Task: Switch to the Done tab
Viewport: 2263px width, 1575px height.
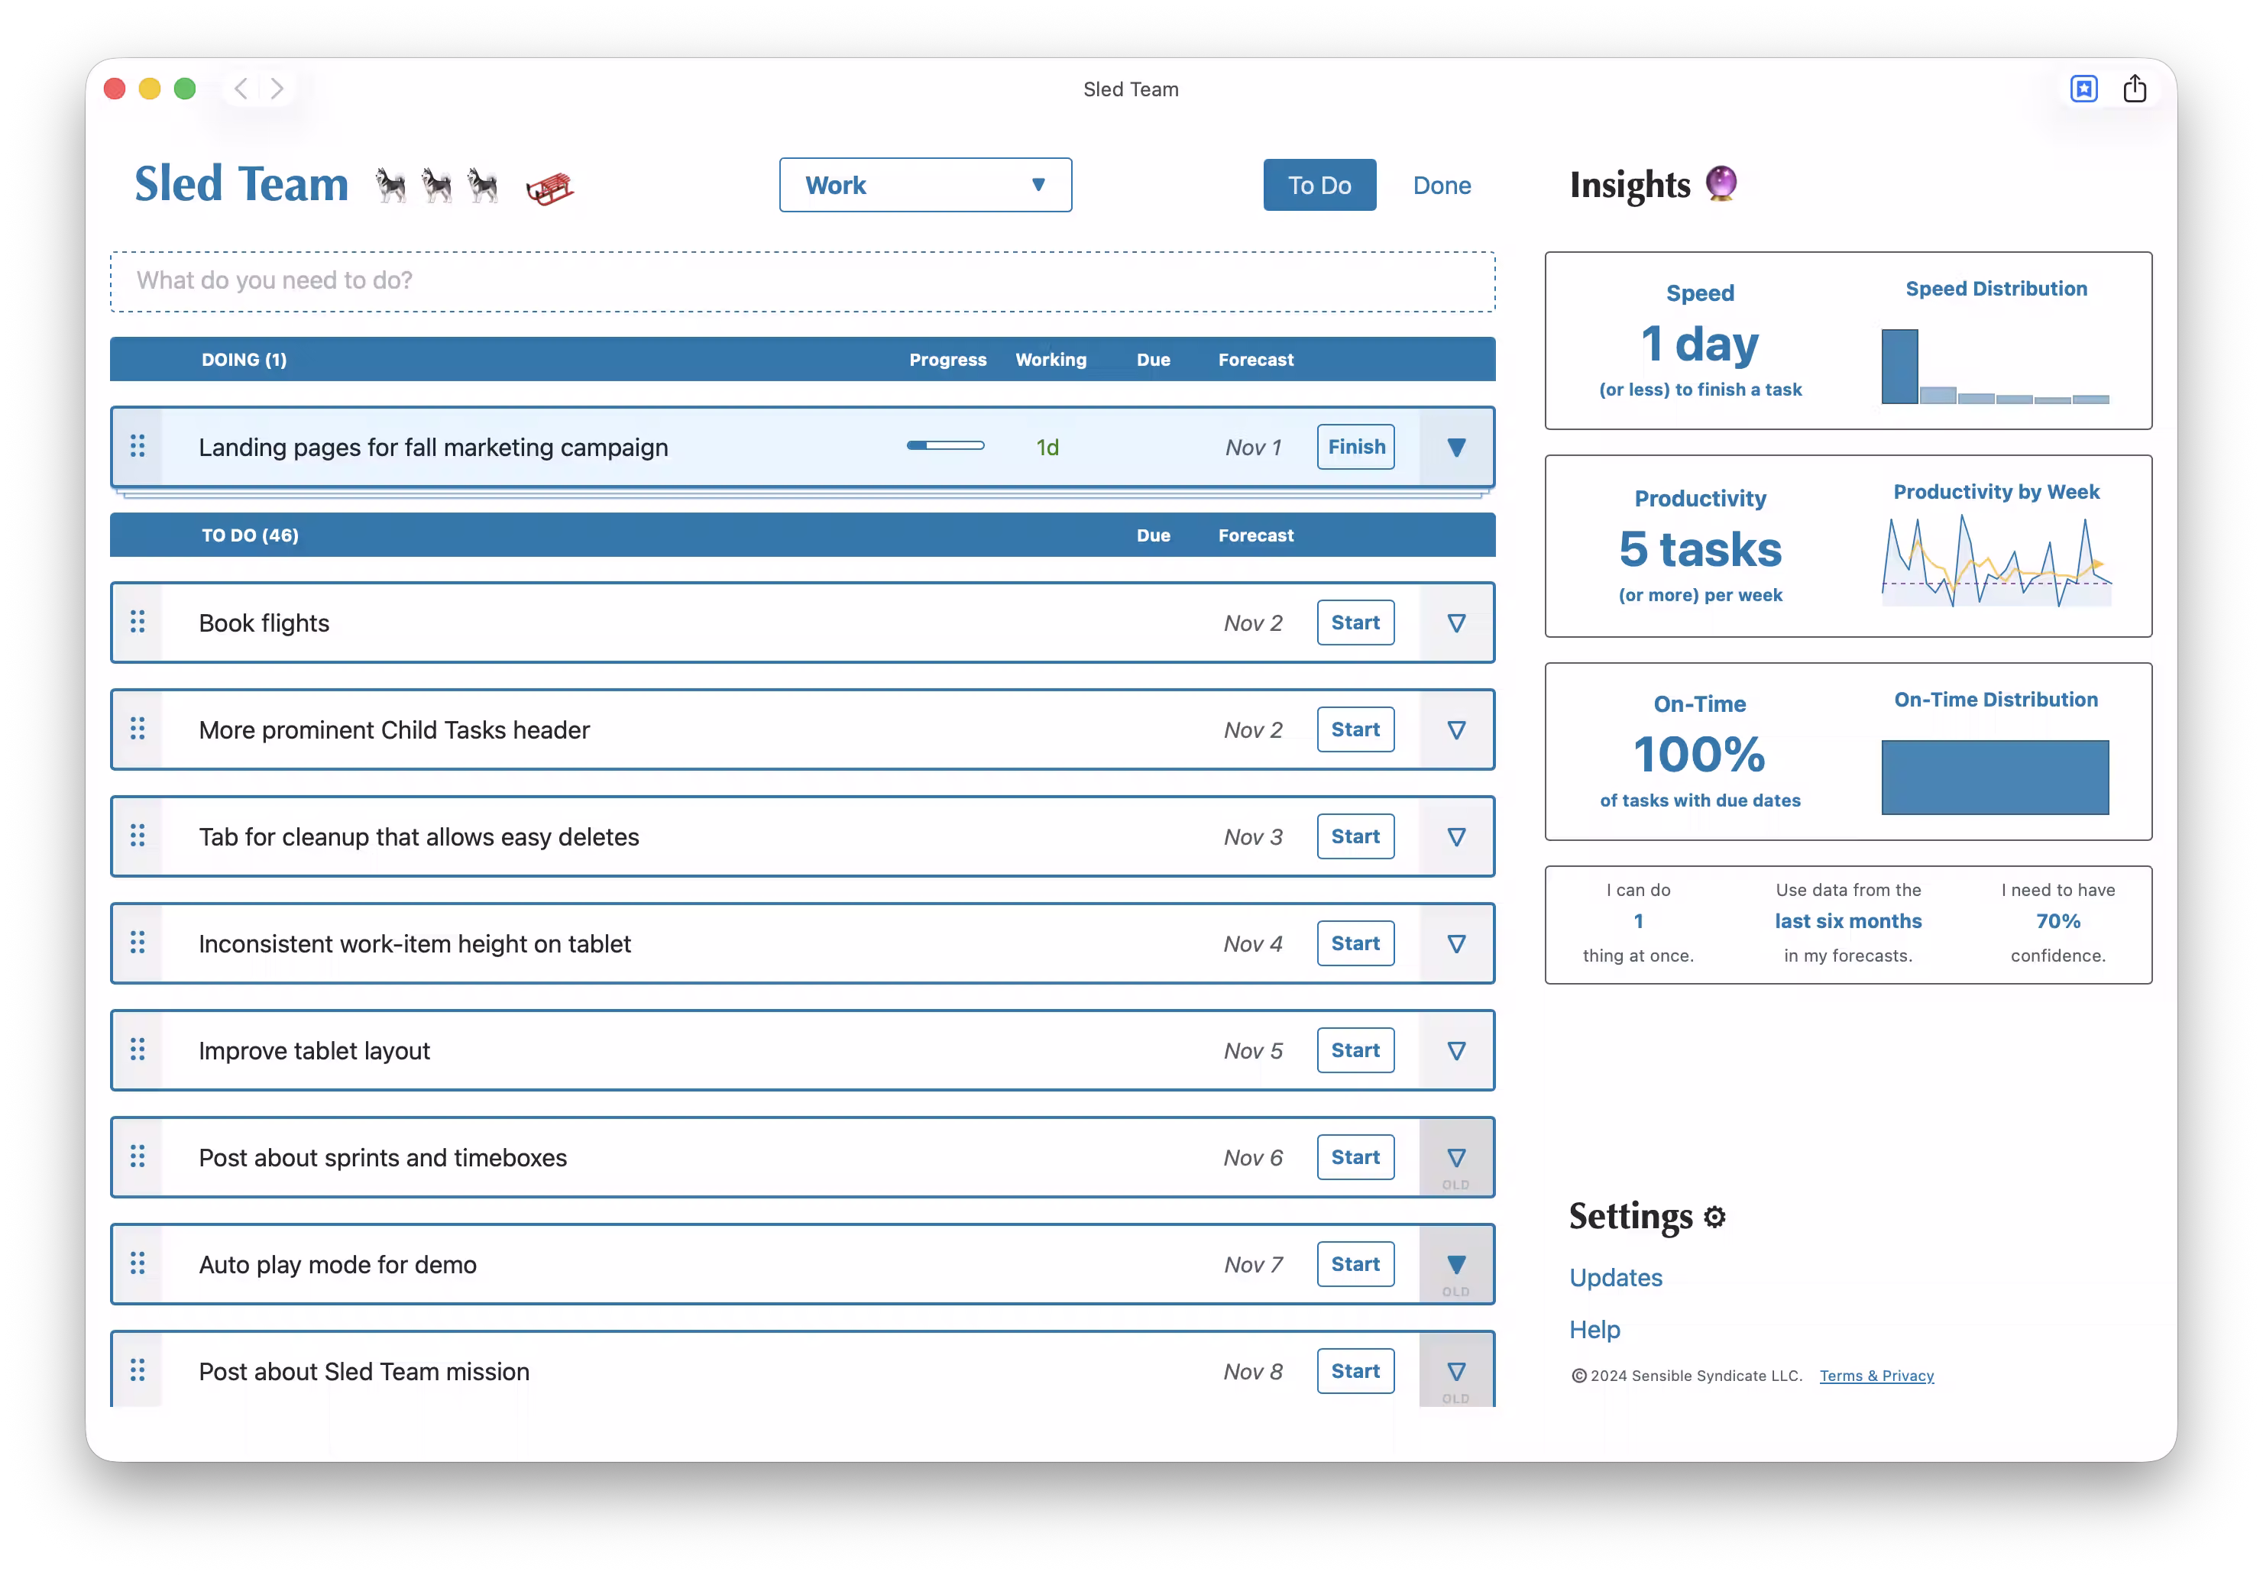Action: point(1441,184)
